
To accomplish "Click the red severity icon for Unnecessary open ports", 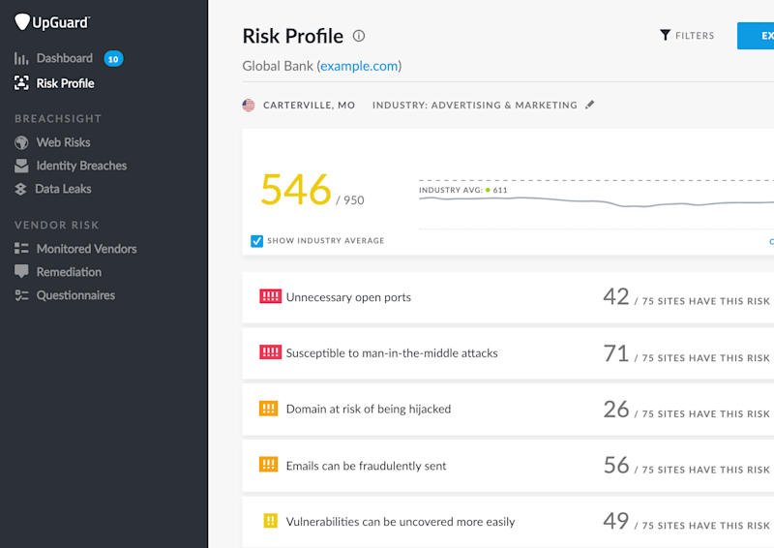I will tap(271, 296).
